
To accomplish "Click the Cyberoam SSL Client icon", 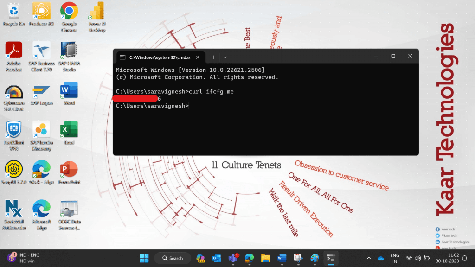I will click(x=13, y=96).
